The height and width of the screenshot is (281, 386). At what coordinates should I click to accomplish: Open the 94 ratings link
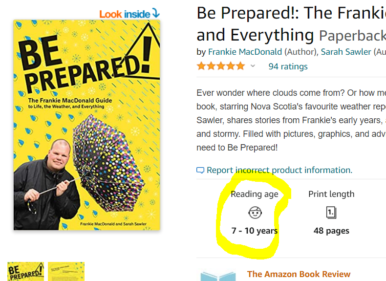point(288,66)
